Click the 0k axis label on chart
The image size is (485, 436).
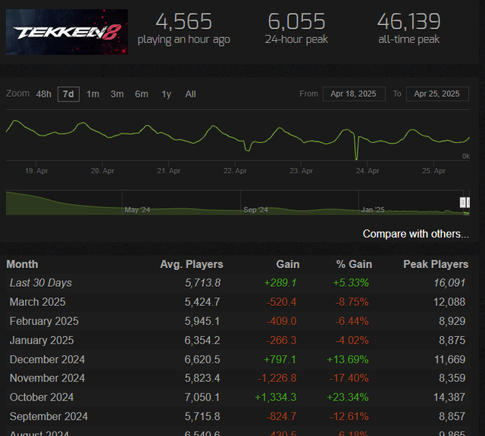466,157
